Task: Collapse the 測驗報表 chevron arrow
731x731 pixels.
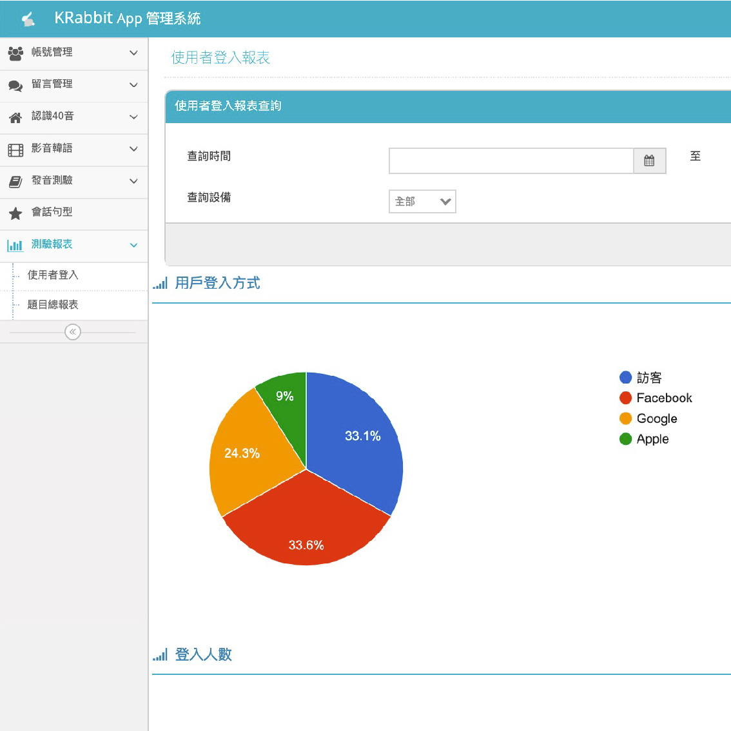Action: [133, 245]
